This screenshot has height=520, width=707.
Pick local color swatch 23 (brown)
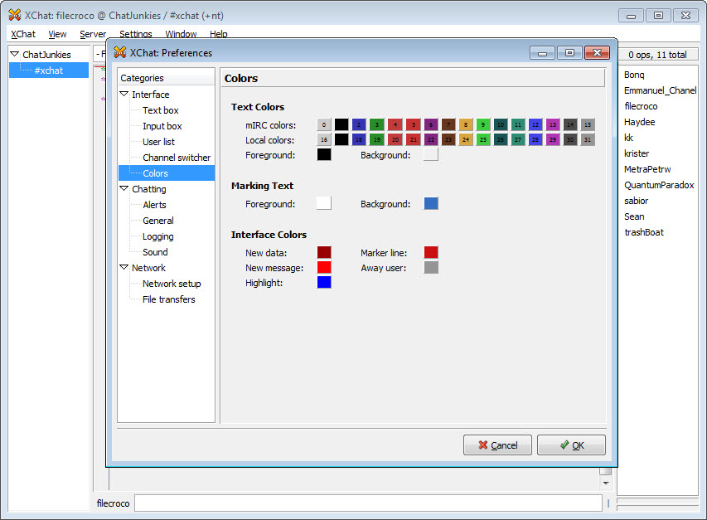[x=448, y=139]
